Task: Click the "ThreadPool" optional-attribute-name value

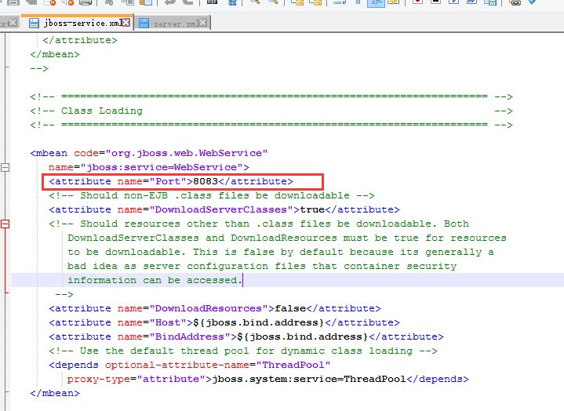Action: coord(293,365)
